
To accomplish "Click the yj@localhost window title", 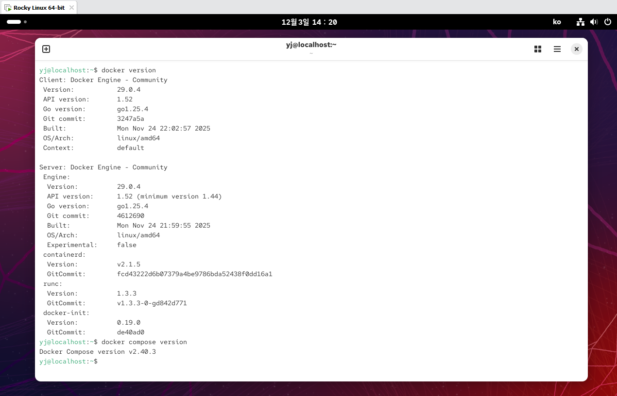I will (311, 45).
